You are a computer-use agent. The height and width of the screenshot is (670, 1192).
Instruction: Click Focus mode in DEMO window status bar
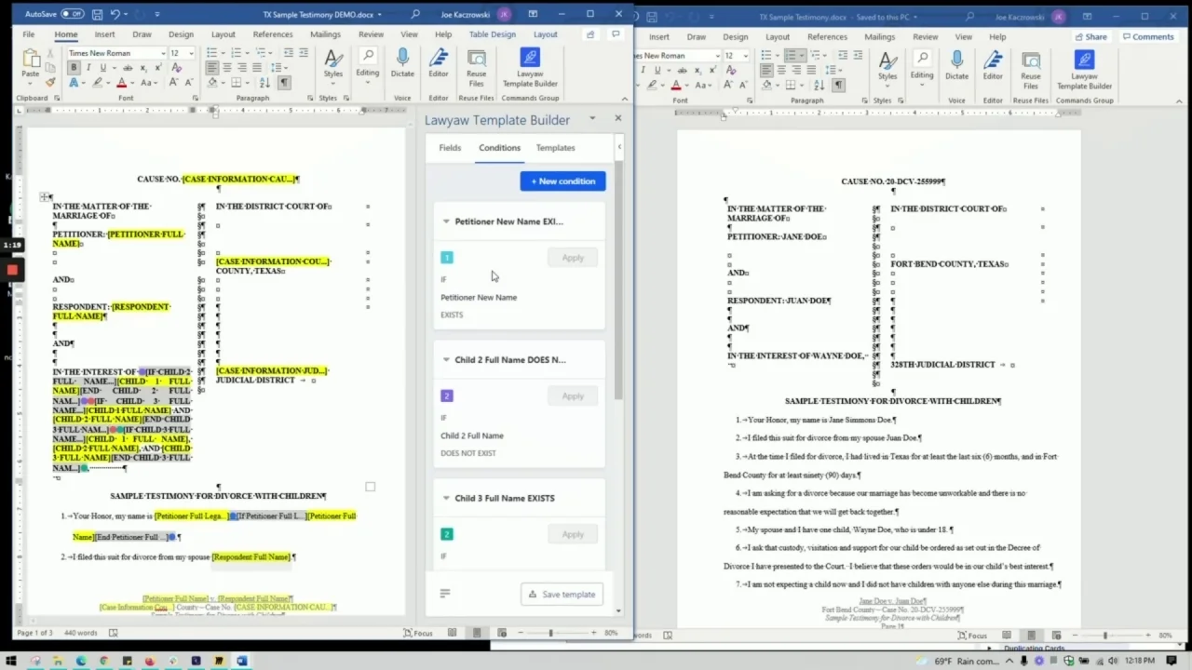(x=418, y=634)
